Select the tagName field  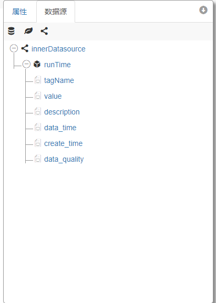coord(59,80)
